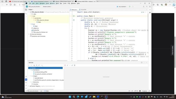This screenshot has height=99, width=176.
Task: Open the File menu
Action: [x=30, y=3]
